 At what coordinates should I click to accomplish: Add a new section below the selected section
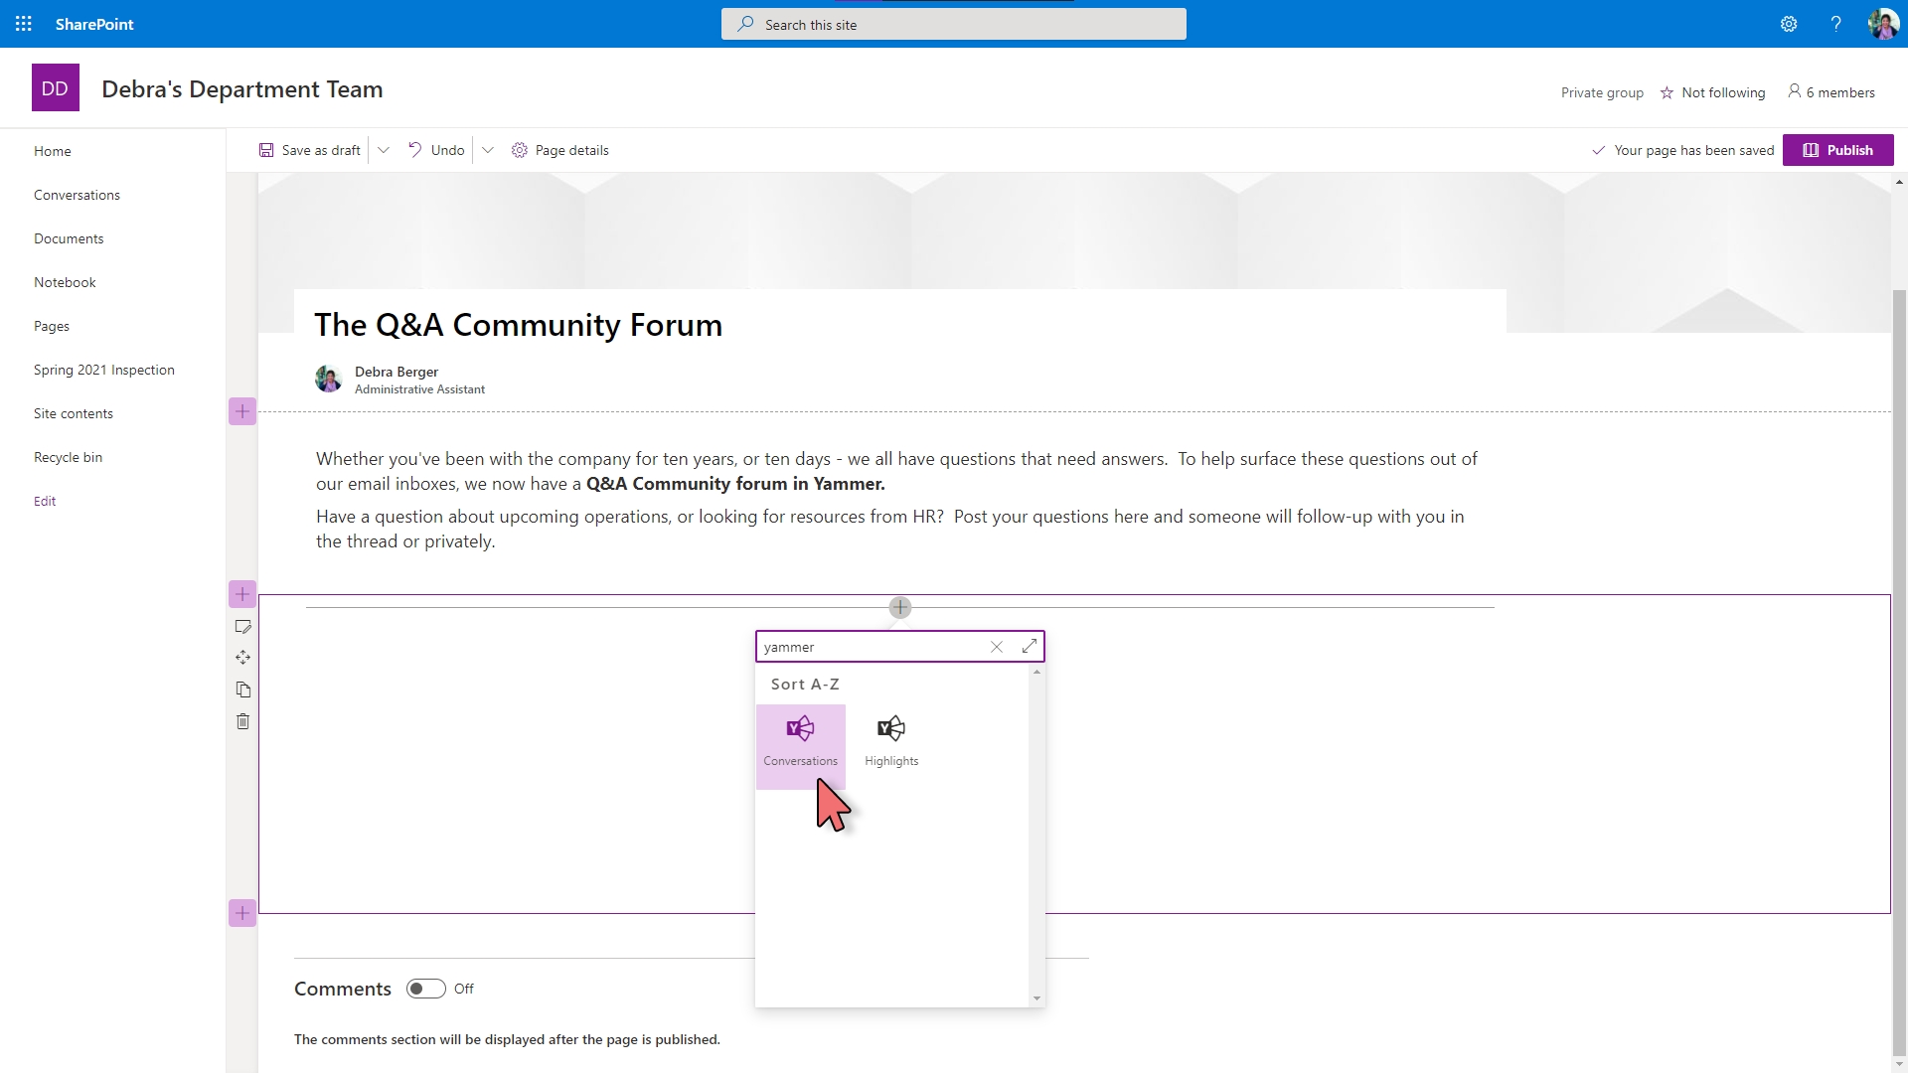(242, 913)
